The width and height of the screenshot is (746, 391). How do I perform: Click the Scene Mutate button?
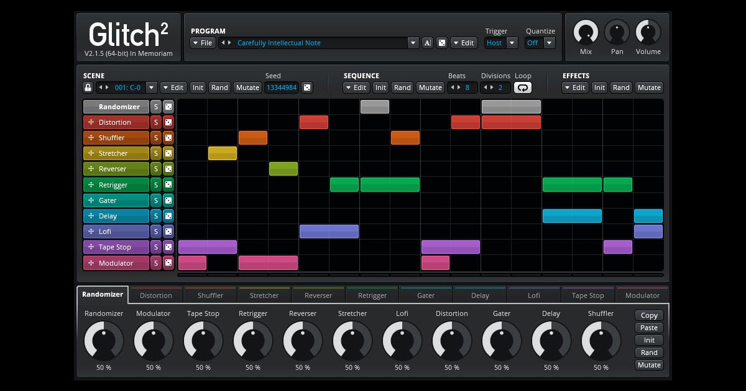click(x=247, y=88)
